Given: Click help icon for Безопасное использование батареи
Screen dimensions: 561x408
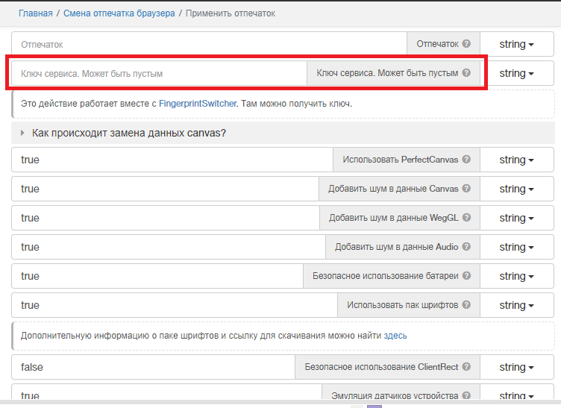Looking at the screenshot, I should tap(466, 276).
